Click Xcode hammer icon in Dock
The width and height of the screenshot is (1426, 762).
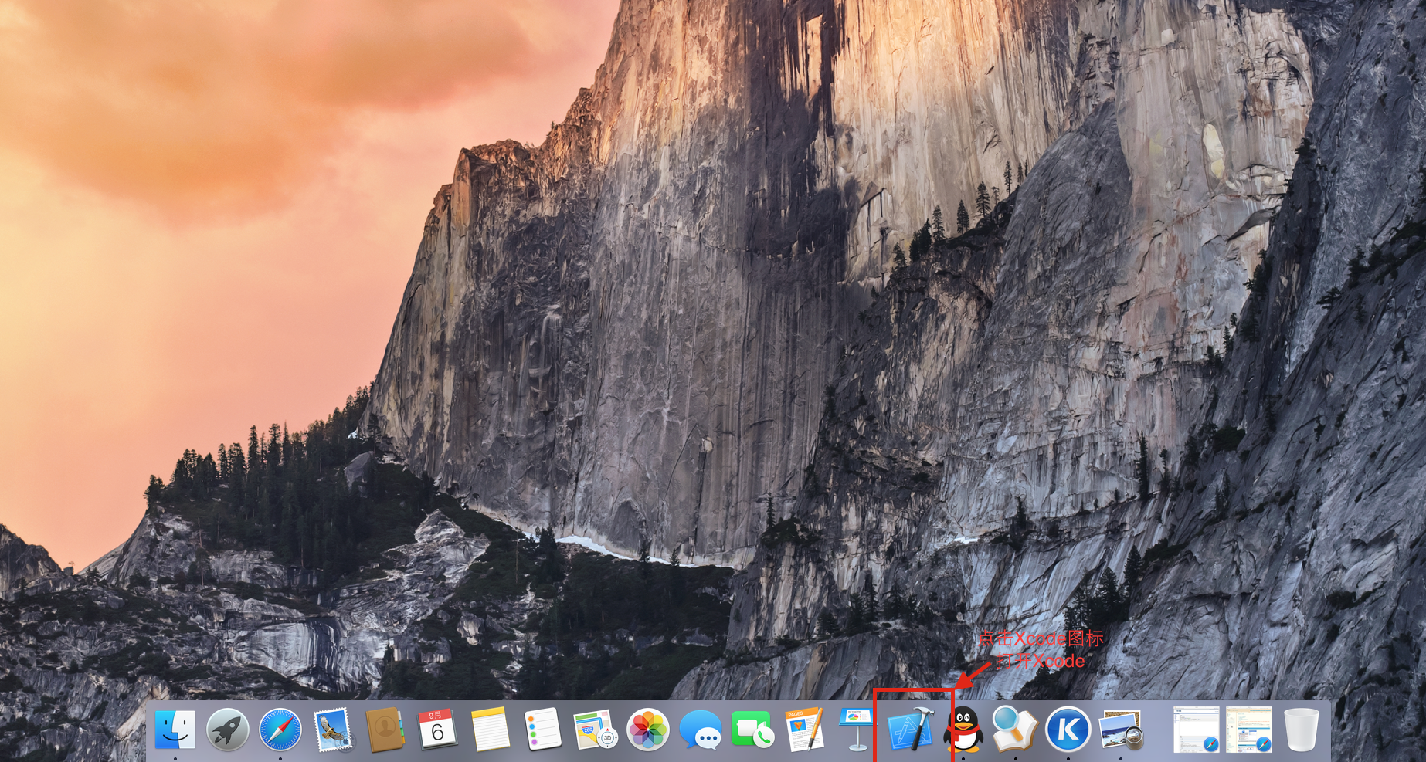912,730
